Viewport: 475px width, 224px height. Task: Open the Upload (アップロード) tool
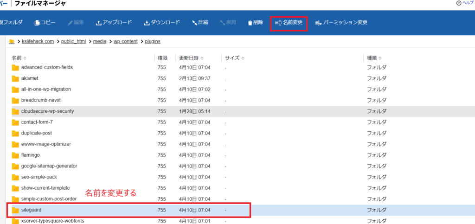[x=114, y=22]
